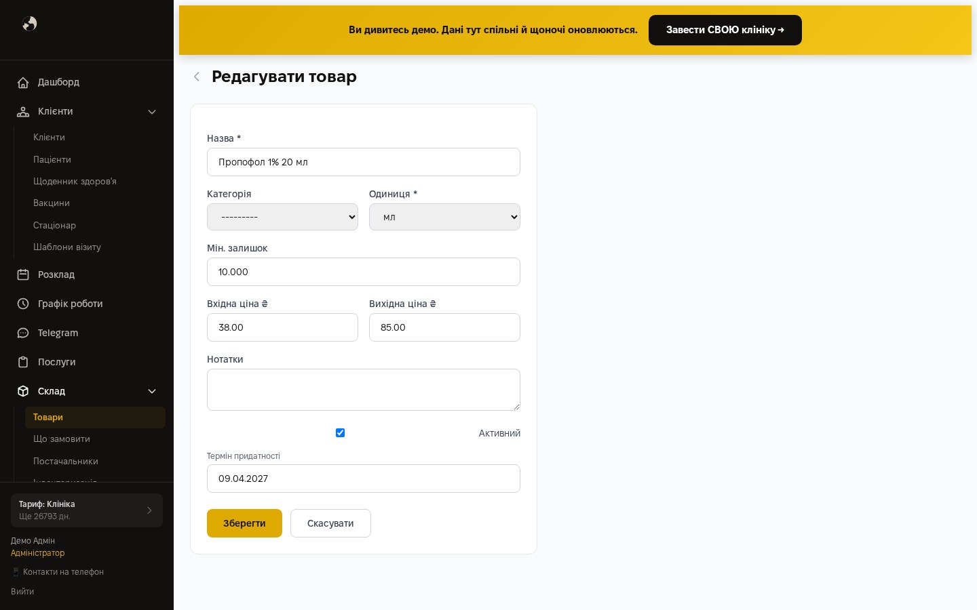Collapse the Клієнти menu chevron

[152, 112]
